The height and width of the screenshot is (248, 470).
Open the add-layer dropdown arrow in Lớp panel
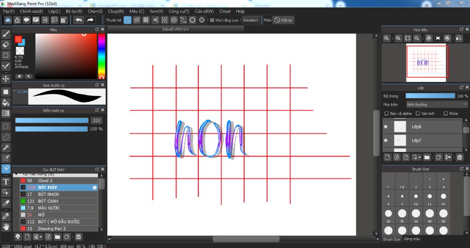click(x=417, y=157)
